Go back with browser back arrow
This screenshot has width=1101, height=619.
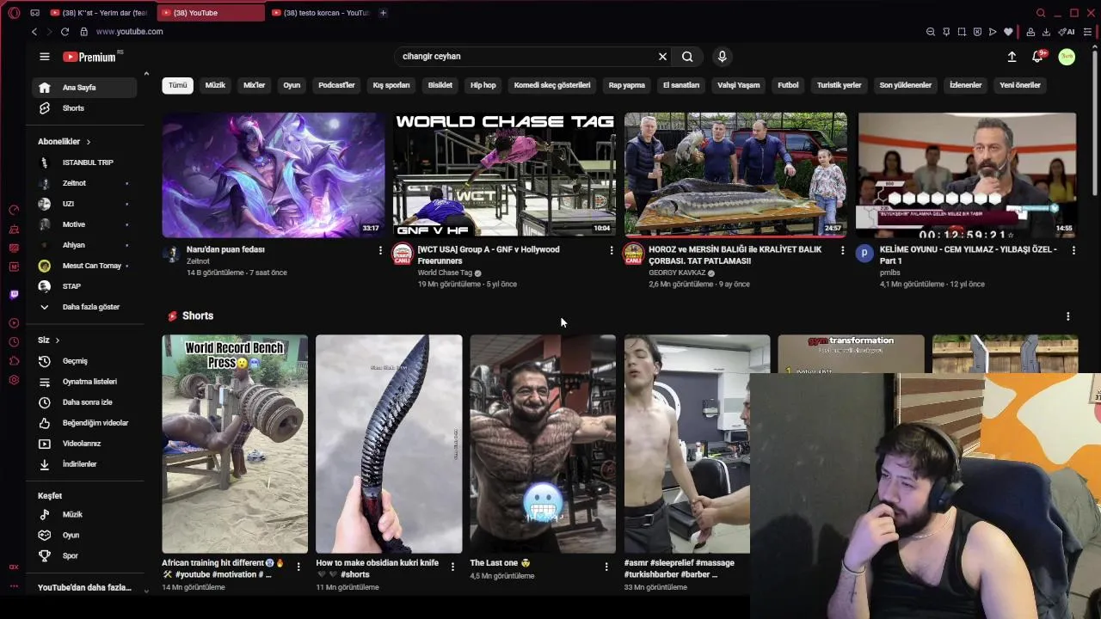pos(34,32)
